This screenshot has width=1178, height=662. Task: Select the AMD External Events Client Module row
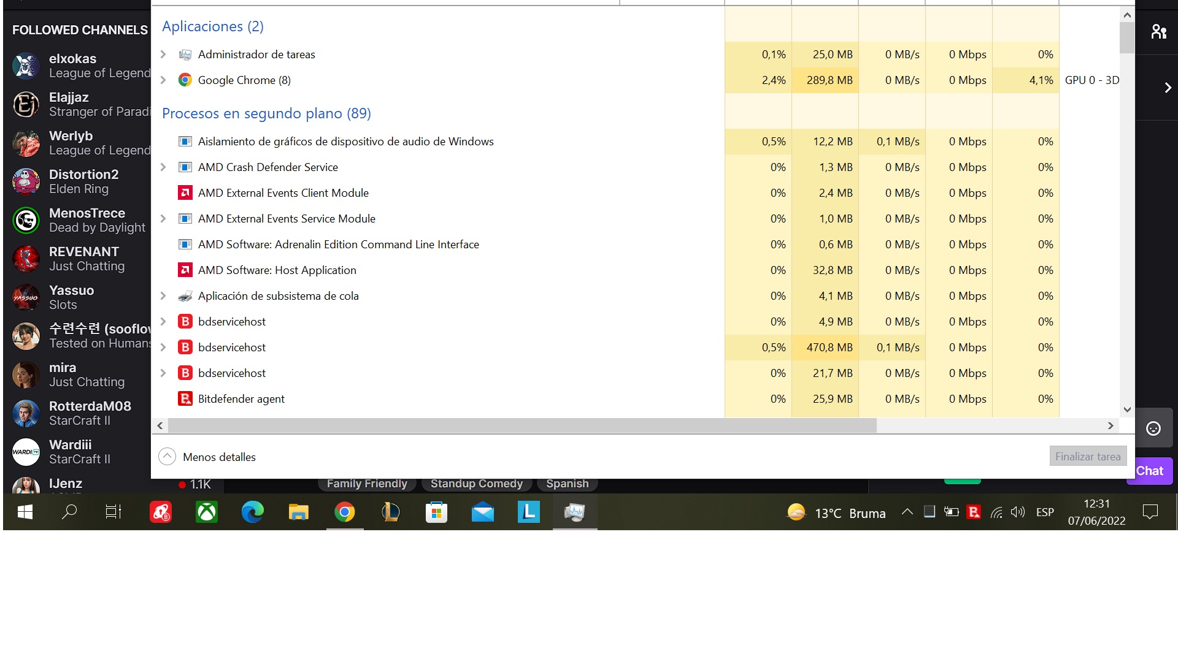(283, 193)
